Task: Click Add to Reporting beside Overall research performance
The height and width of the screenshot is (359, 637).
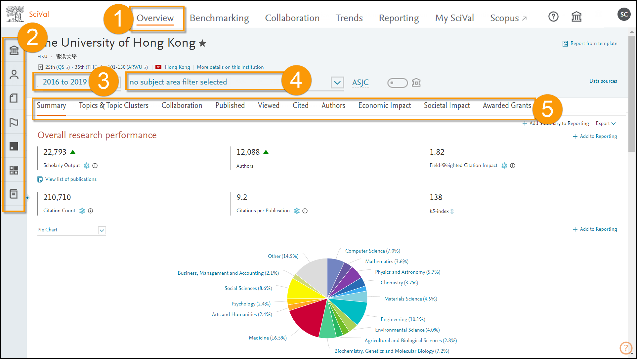Action: coord(595,137)
